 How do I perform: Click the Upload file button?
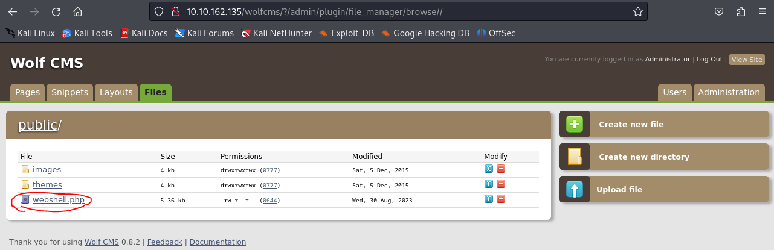click(663, 189)
